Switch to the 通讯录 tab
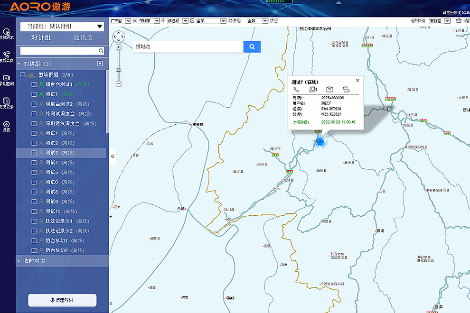The height and width of the screenshot is (313, 470). [83, 38]
